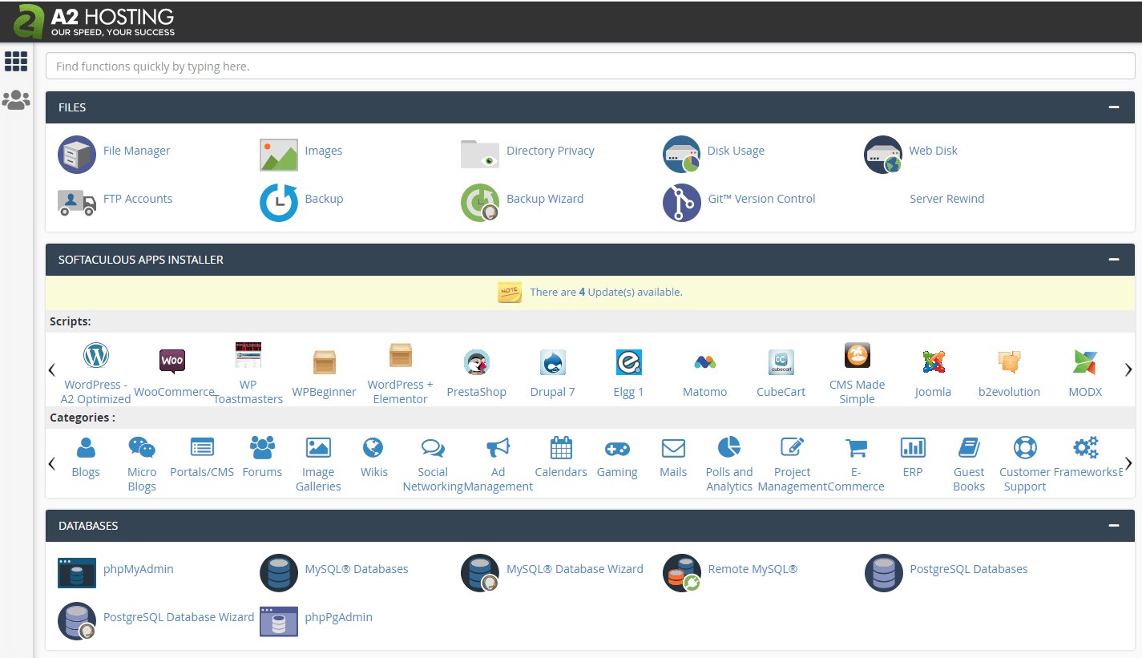This screenshot has height=658, width=1142.
Task: Click the CubeCart script icon
Action: (781, 362)
